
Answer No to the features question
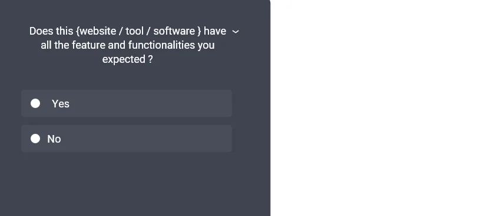tap(35, 139)
